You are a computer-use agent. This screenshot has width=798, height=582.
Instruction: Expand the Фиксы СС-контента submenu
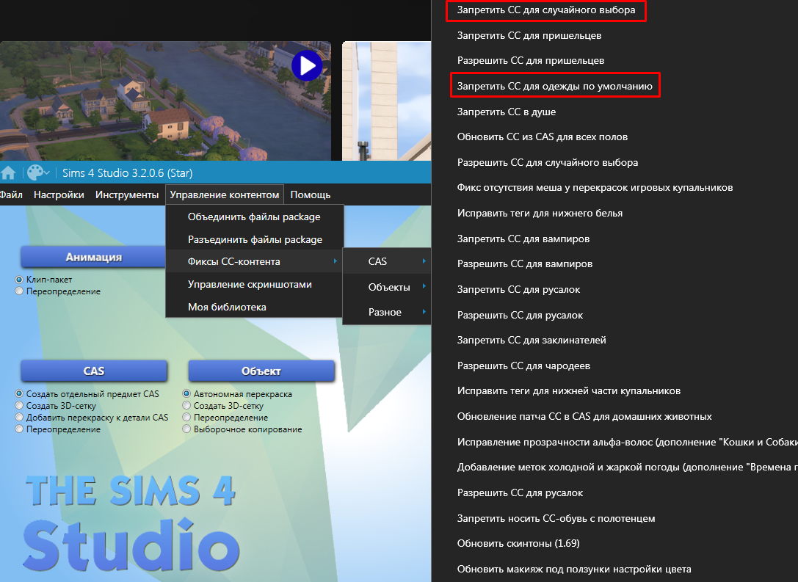pos(255,261)
